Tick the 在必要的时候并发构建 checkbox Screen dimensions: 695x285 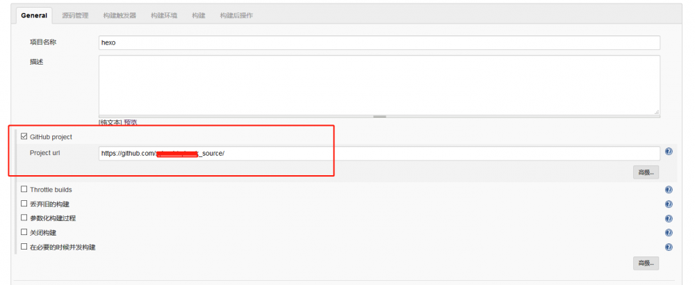[x=24, y=247]
